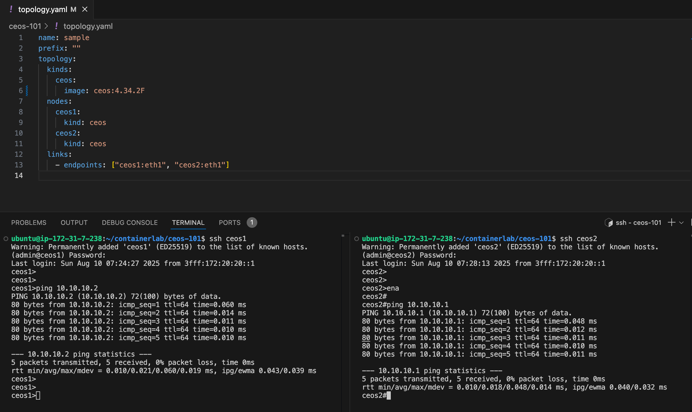Open the ceos-101 breadcrumb folder
Viewport: 692px width, 412px height.
click(25, 26)
